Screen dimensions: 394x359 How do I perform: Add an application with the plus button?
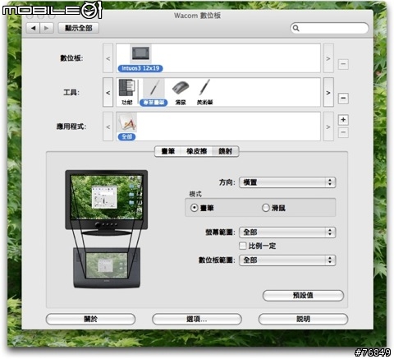343,120
